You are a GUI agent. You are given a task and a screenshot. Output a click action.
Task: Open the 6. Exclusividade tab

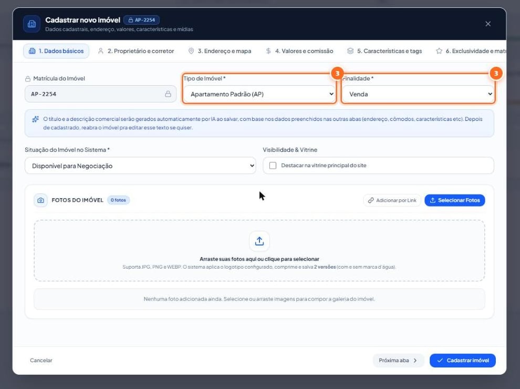471,51
